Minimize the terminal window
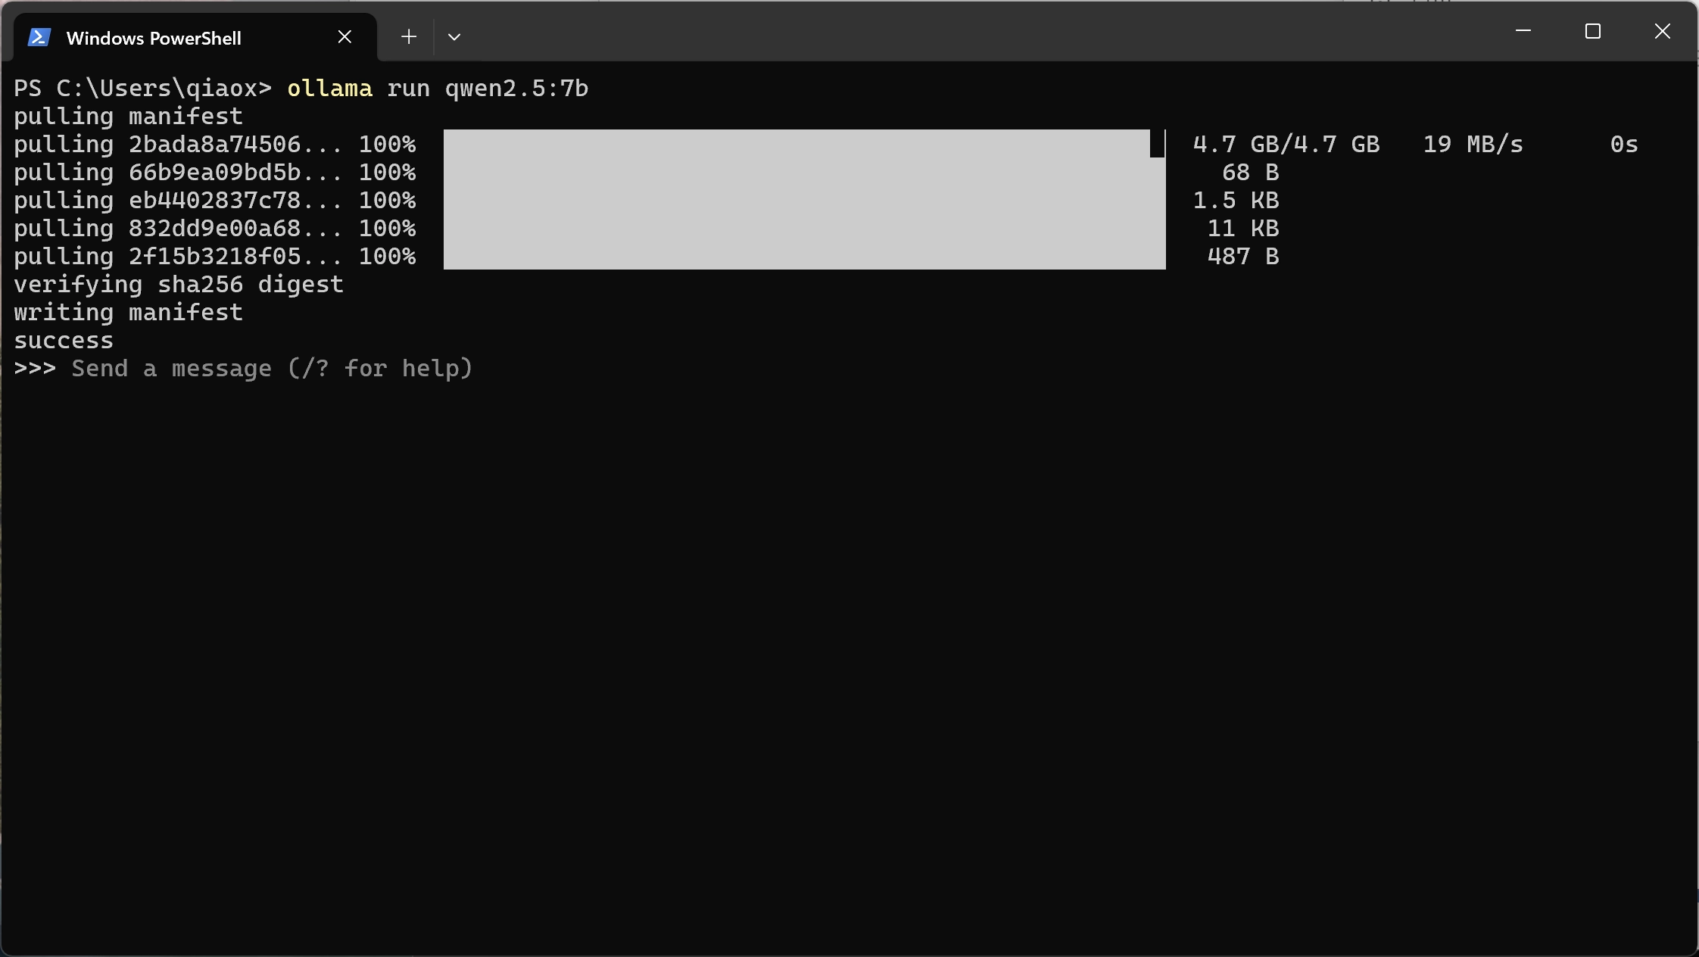Viewport: 1699px width, 957px height. pyautogui.click(x=1523, y=31)
